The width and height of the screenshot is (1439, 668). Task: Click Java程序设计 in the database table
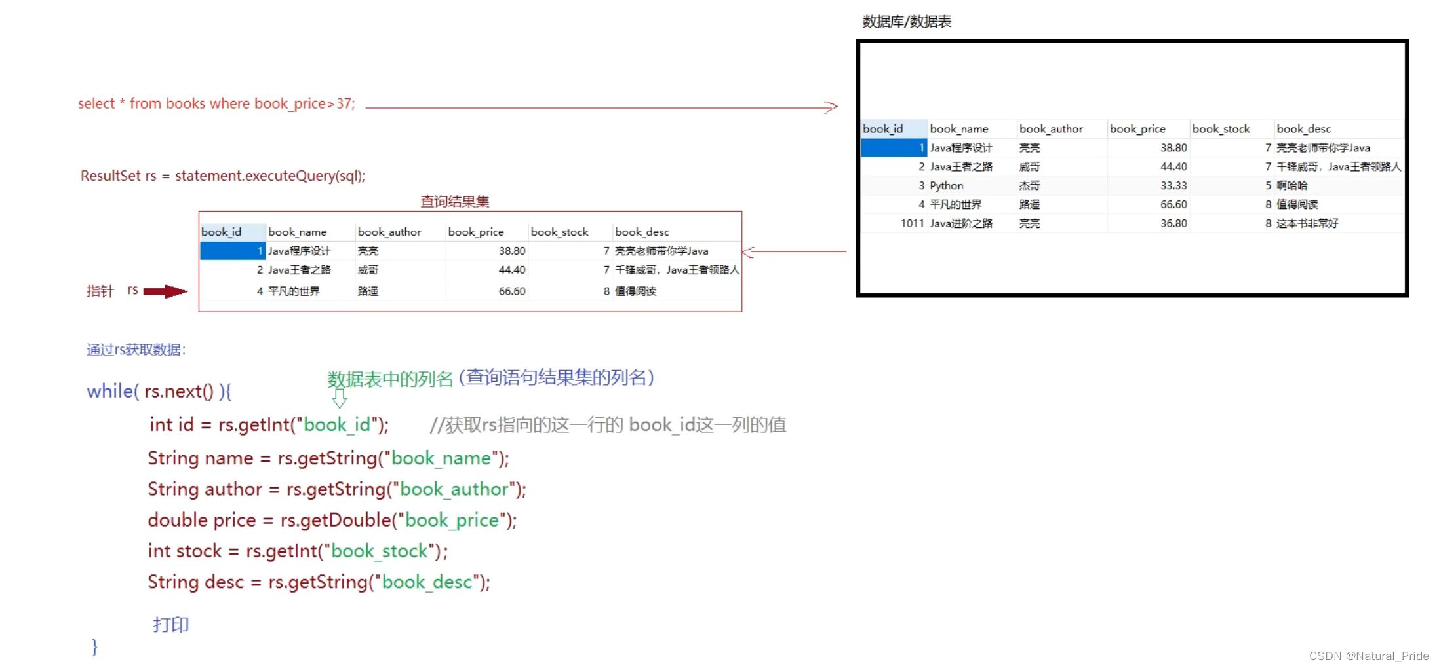pos(960,148)
